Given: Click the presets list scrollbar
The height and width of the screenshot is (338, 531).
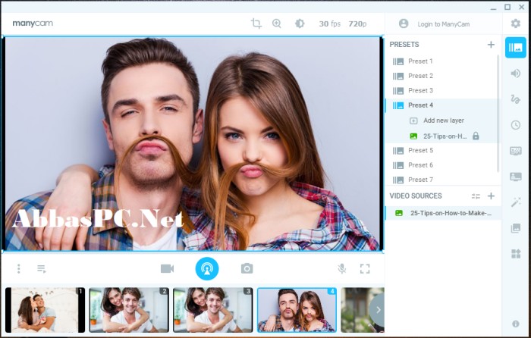Looking at the screenshot, I should [498, 114].
